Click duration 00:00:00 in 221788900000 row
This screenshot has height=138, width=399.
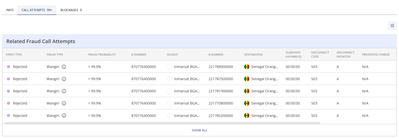pyautogui.click(x=293, y=67)
